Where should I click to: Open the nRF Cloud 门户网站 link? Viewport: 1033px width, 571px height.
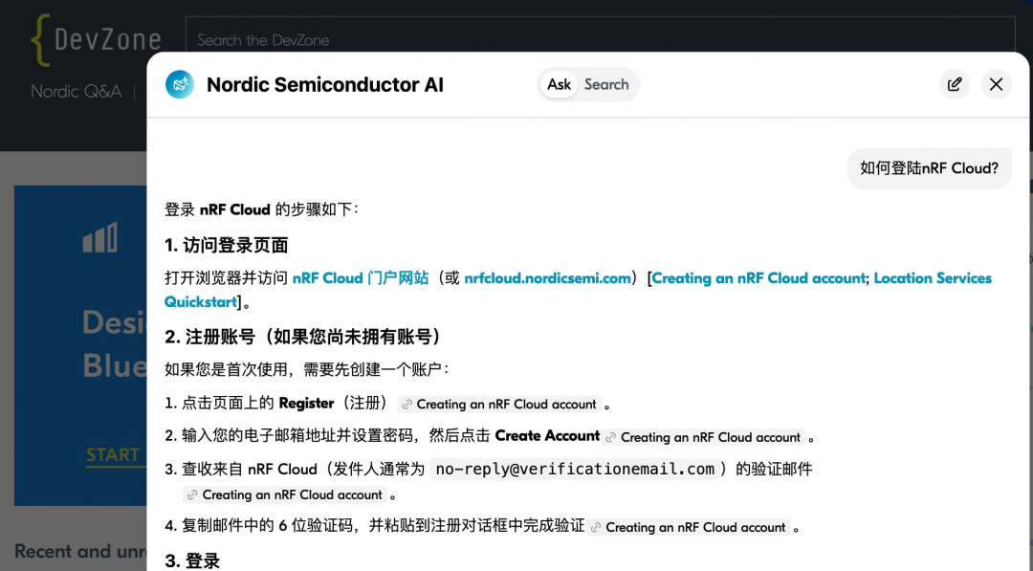(x=361, y=278)
